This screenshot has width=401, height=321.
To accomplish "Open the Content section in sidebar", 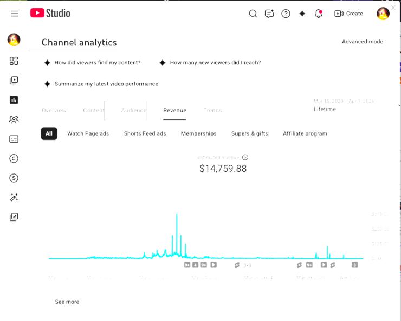I will point(14,80).
